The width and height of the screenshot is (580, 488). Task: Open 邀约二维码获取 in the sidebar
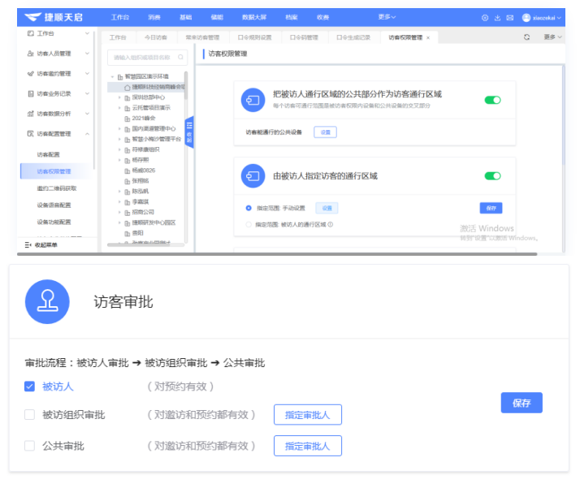57,188
